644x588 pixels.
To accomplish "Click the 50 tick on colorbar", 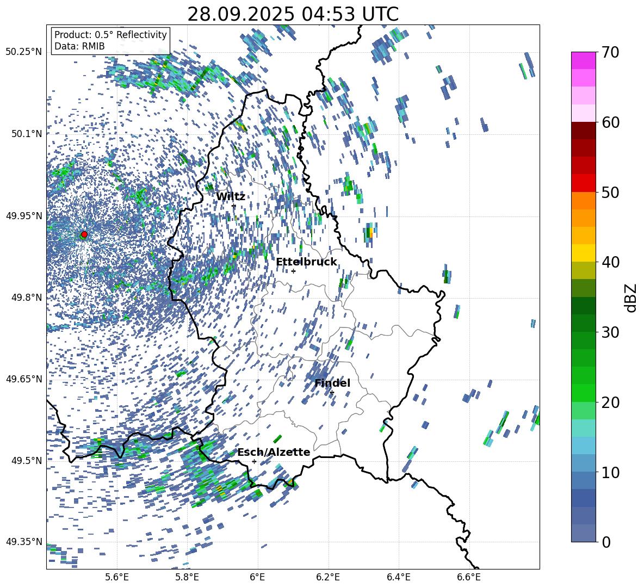I will [x=610, y=192].
